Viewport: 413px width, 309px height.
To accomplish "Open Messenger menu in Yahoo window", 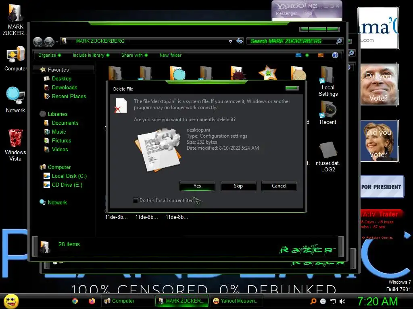I will [x=286, y=13].
